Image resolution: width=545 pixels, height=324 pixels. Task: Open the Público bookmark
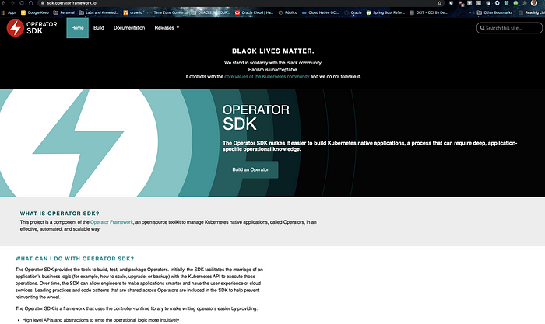[x=288, y=12]
